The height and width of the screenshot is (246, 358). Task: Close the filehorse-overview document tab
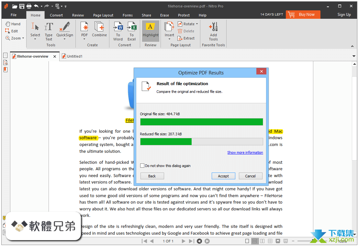coord(55,56)
